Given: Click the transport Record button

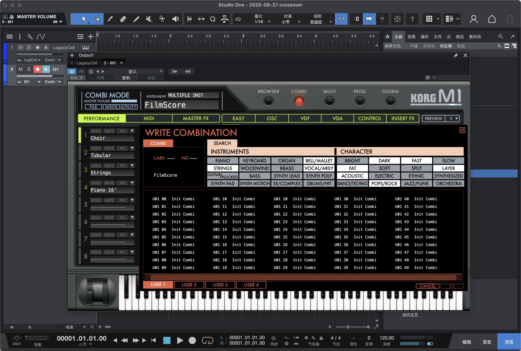Looking at the screenshot, I should pos(192,340).
